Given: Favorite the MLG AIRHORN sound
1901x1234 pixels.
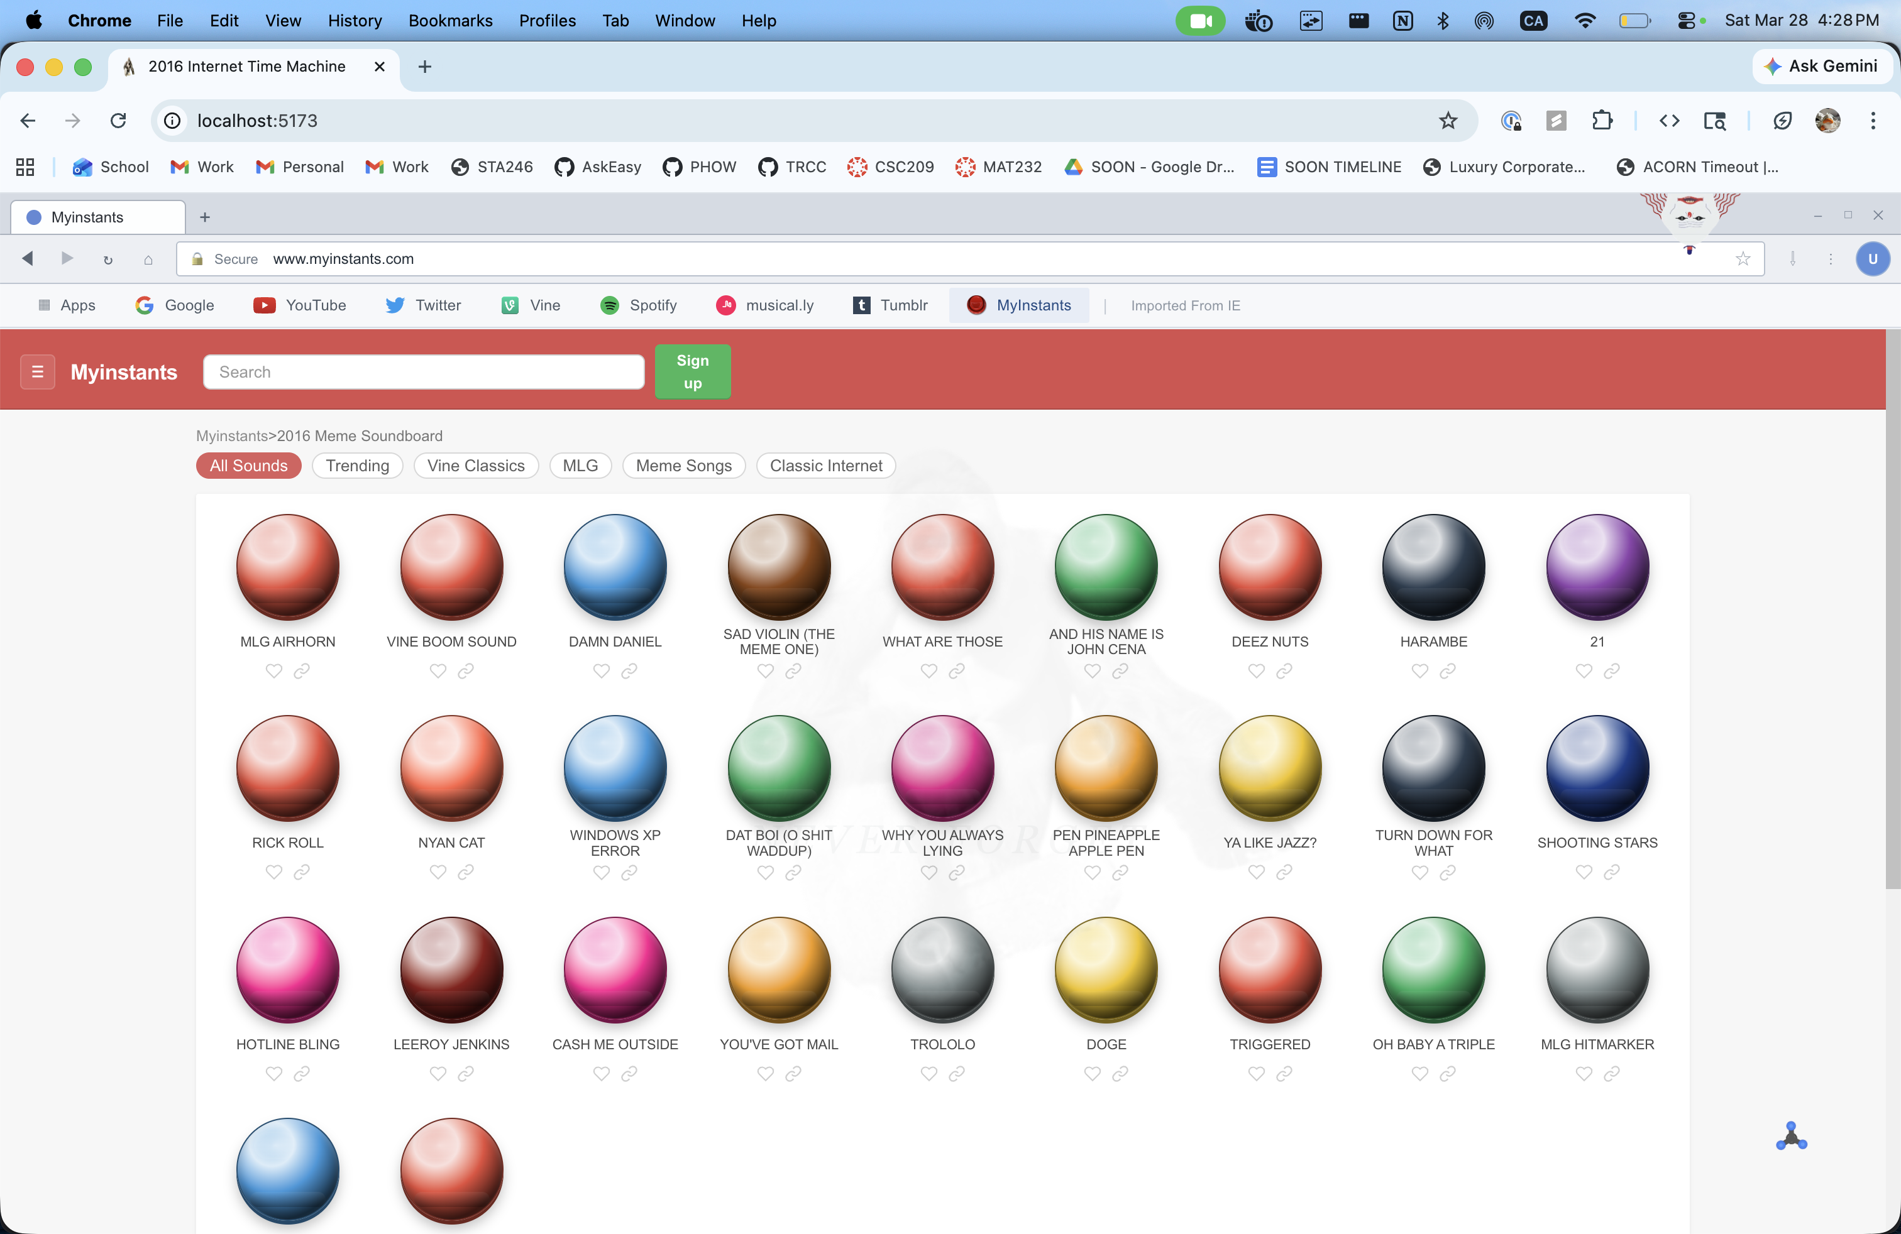Looking at the screenshot, I should 274,670.
